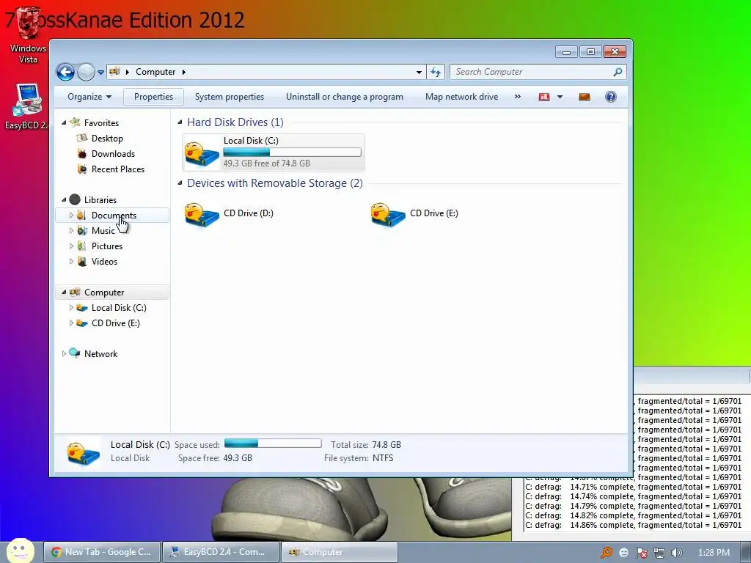This screenshot has height=563, width=751.
Task: Show more toolbar commands chevron
Action: tap(517, 97)
